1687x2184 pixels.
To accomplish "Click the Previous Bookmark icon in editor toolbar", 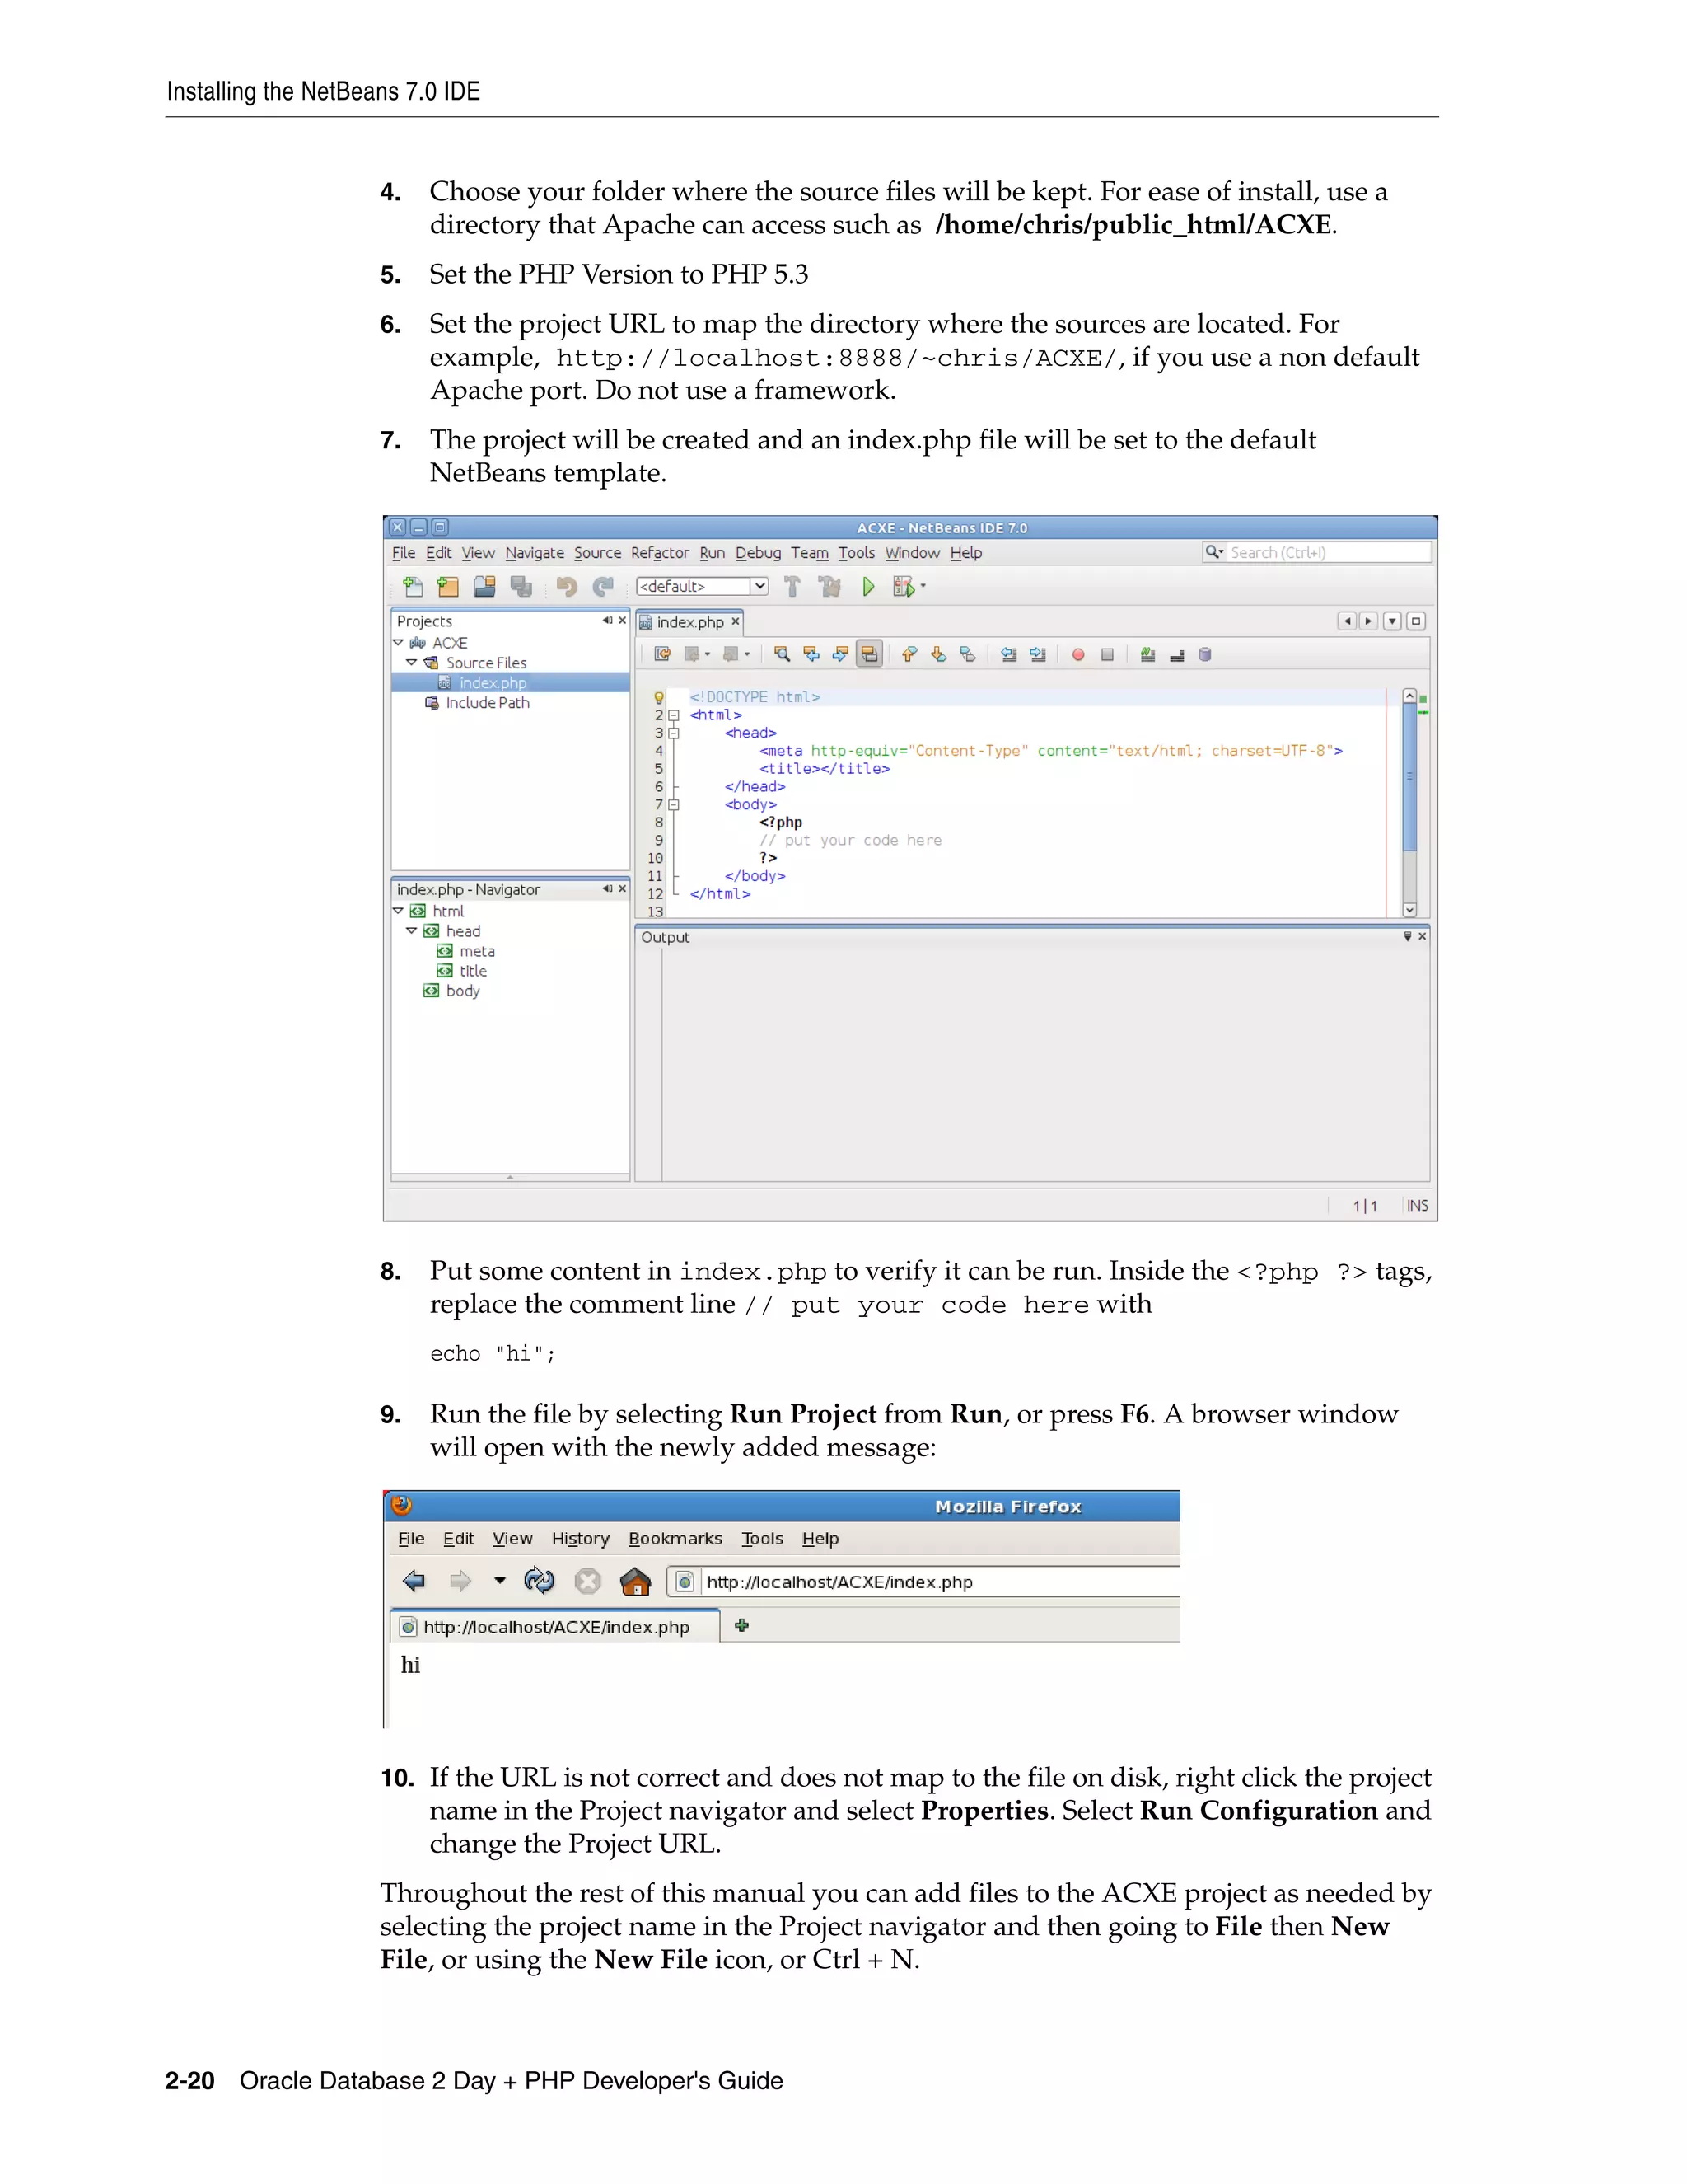I will (909, 654).
